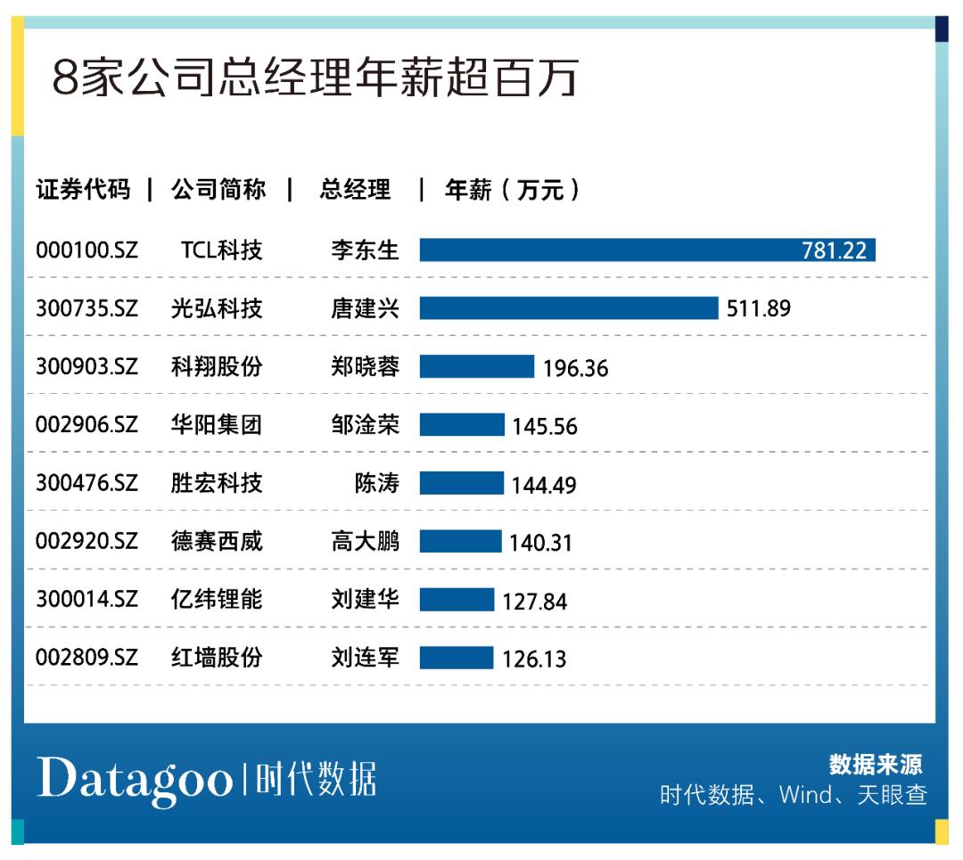Click the 781.22 salary bar

[647, 250]
